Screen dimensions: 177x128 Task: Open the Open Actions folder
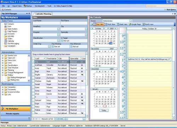(x=12, y=29)
